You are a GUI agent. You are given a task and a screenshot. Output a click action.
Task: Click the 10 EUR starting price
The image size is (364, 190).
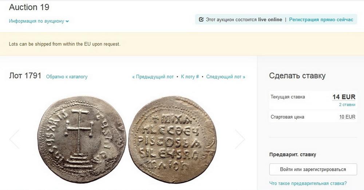pyautogui.click(x=347, y=117)
